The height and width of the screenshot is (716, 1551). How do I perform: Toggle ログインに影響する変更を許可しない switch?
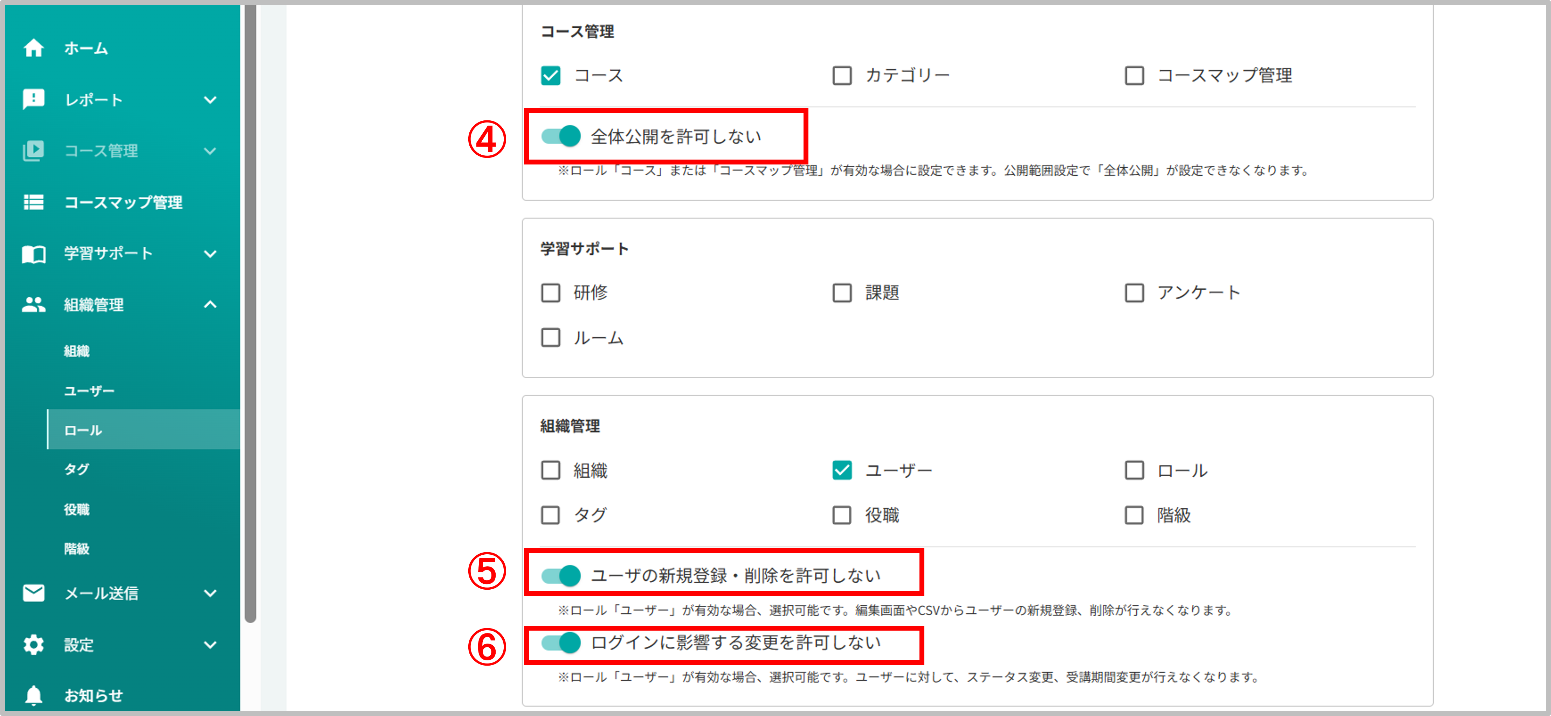560,643
